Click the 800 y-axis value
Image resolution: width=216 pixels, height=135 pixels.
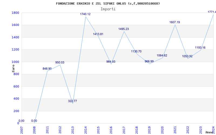coord(16,74)
